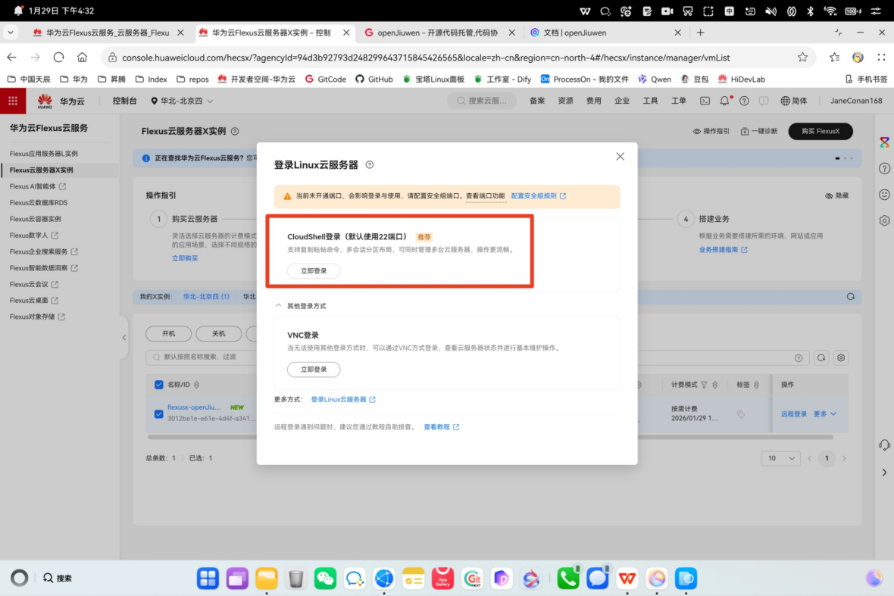Open flexusx-openJiu instance name link
The image size is (894, 596).
tap(194, 407)
